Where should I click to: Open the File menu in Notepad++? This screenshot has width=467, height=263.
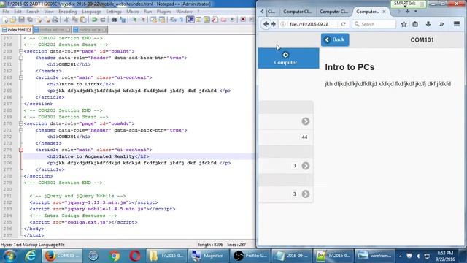point(6,12)
